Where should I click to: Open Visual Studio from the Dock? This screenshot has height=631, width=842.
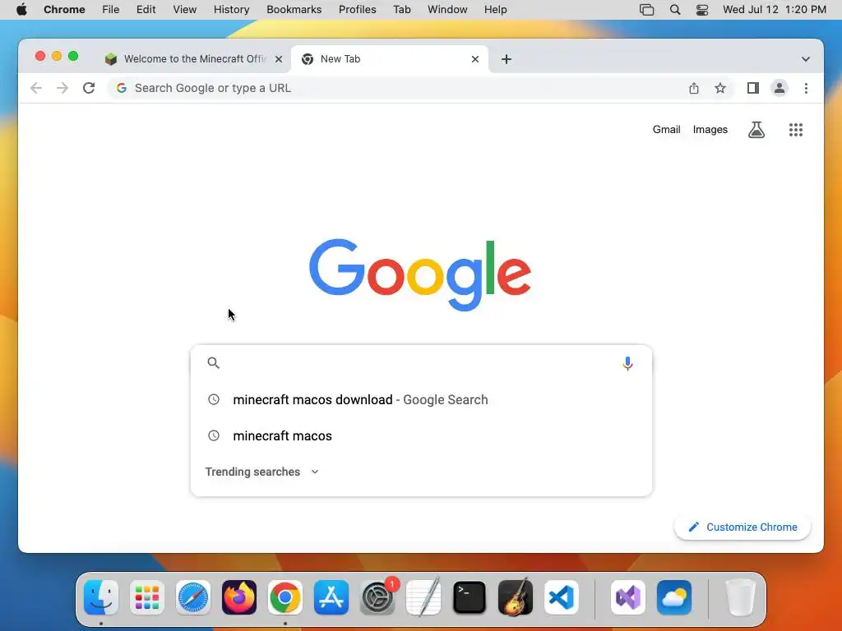(628, 597)
